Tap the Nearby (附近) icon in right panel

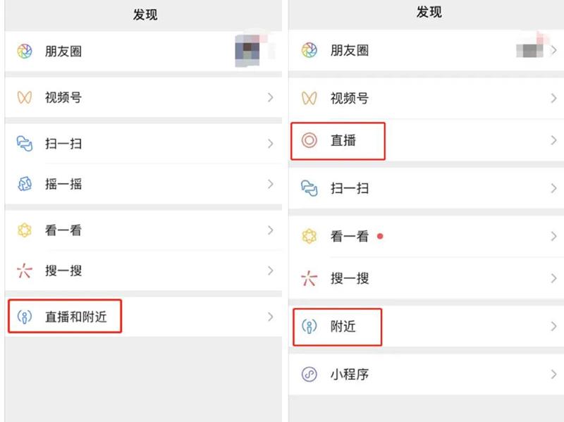(x=309, y=326)
